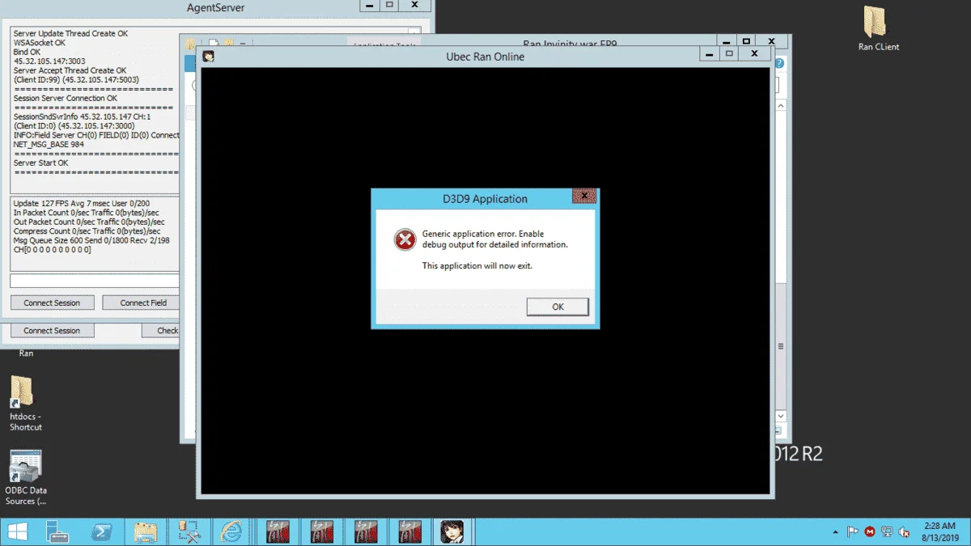Click the Ubec Ran Online window title icon
971x546 pixels.
[x=208, y=57]
